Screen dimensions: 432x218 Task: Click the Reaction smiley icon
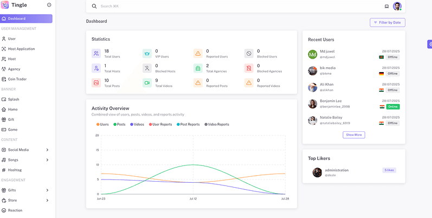4,210
